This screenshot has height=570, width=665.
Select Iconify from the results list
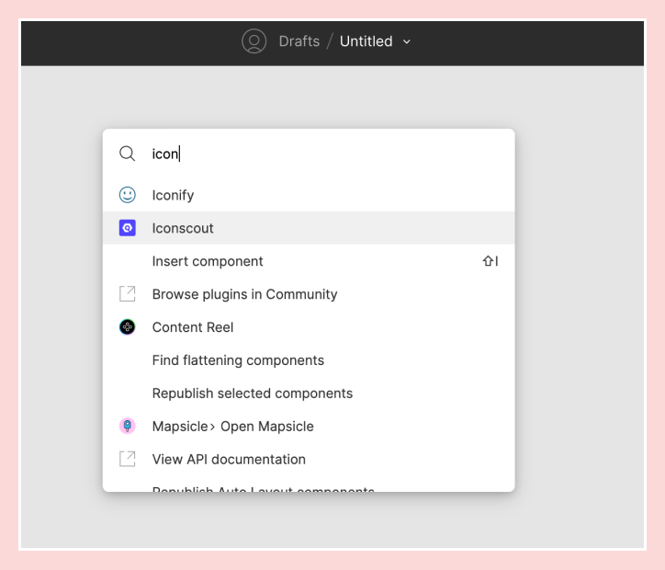174,195
